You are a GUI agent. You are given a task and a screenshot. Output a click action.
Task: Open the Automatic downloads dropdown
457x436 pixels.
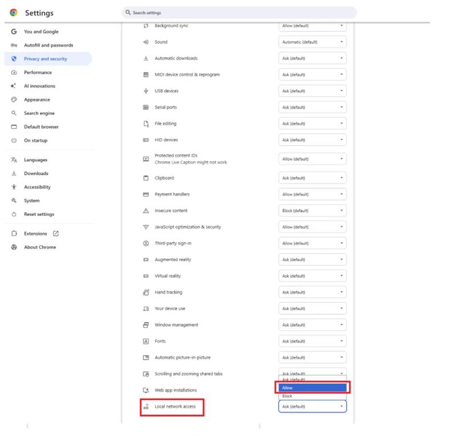coord(312,58)
